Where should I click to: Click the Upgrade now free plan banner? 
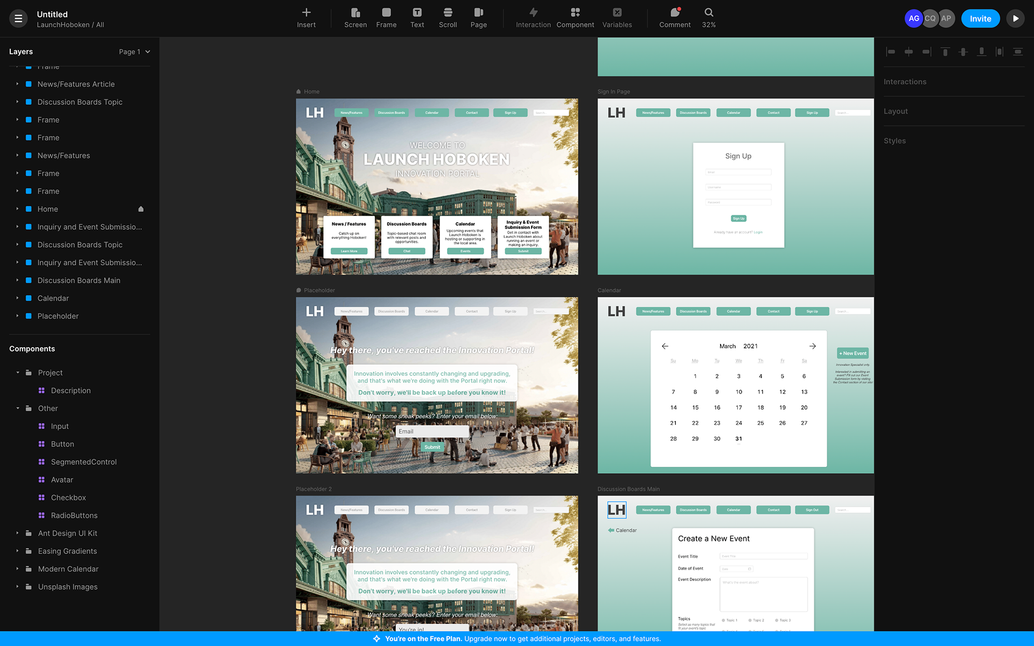coord(517,638)
